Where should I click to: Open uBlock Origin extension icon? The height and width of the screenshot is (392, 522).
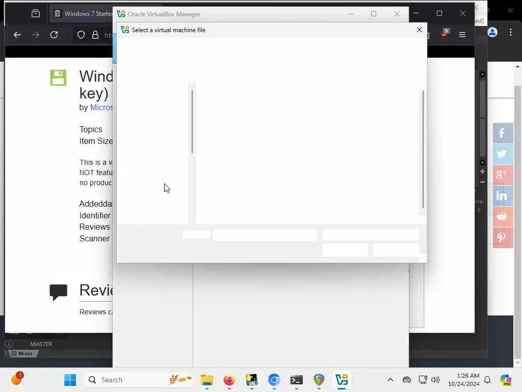(x=445, y=33)
